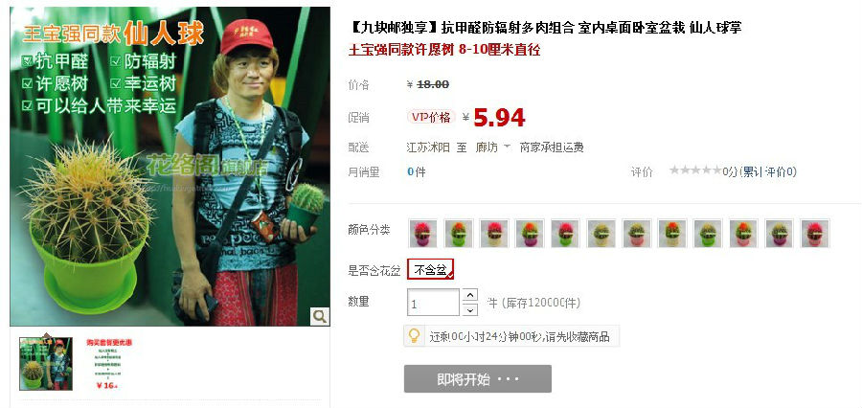Pick the second color variant thumbnail

[x=459, y=233]
